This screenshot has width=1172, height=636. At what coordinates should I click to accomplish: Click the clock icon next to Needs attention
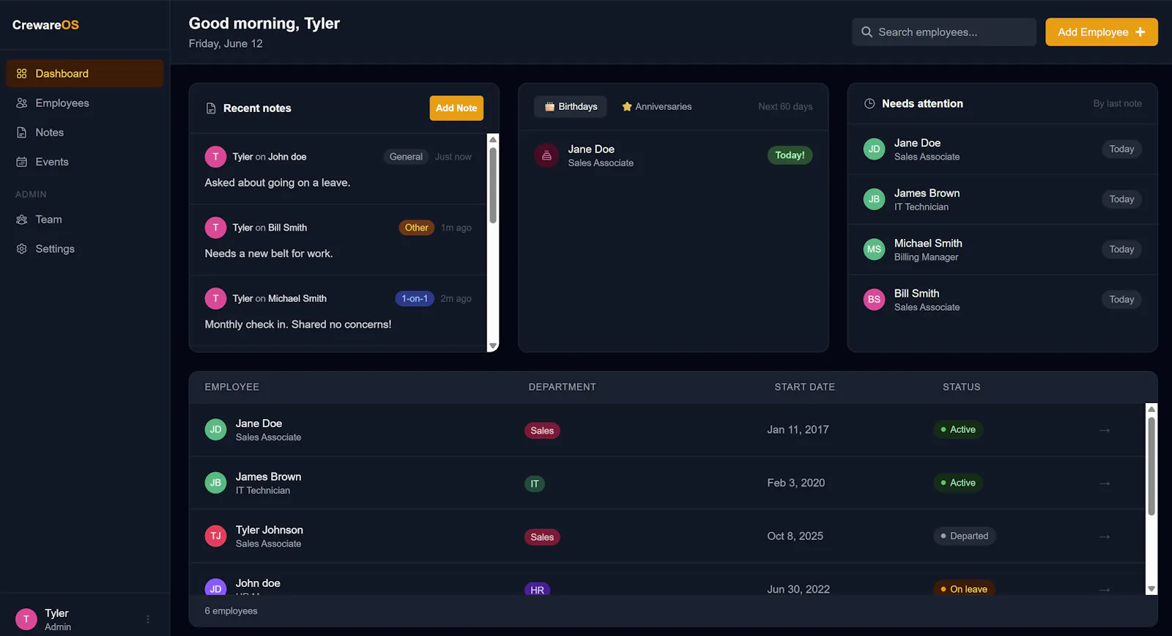coord(869,104)
